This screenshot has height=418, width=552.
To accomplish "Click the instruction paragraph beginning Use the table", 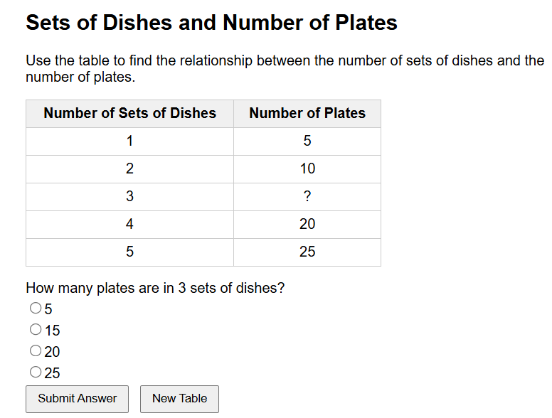I will (285, 68).
